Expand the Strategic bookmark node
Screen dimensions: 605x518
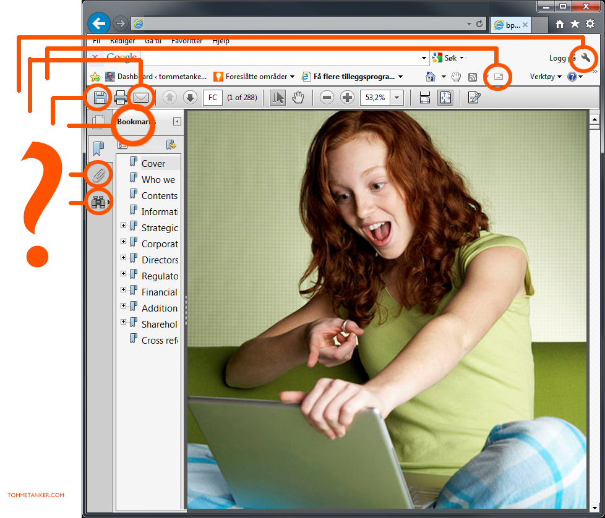click(124, 226)
